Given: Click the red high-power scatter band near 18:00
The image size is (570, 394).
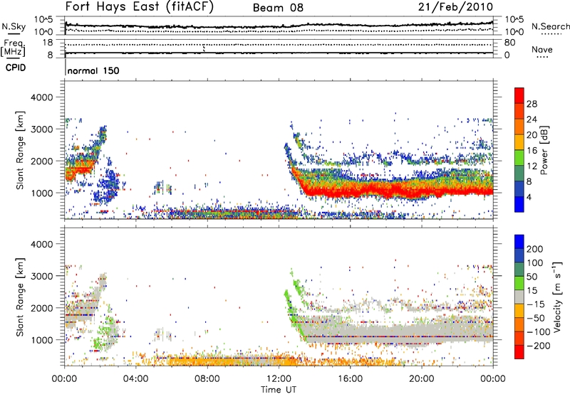Looking at the screenshot, I should pos(386,189).
